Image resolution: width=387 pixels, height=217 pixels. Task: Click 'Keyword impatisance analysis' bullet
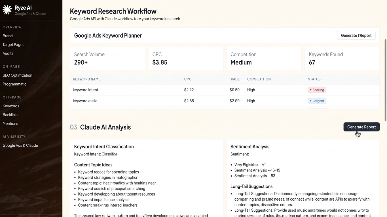(x=103, y=200)
